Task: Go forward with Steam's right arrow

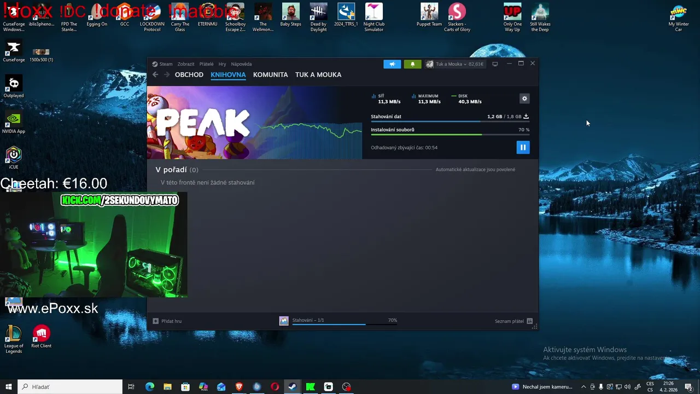Action: click(166, 74)
